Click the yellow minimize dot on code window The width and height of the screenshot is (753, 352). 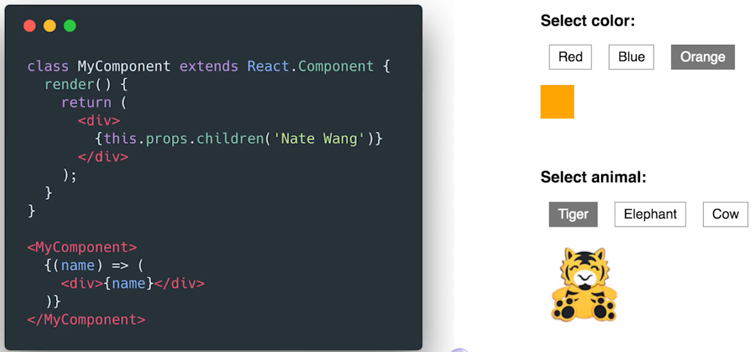pos(50,26)
